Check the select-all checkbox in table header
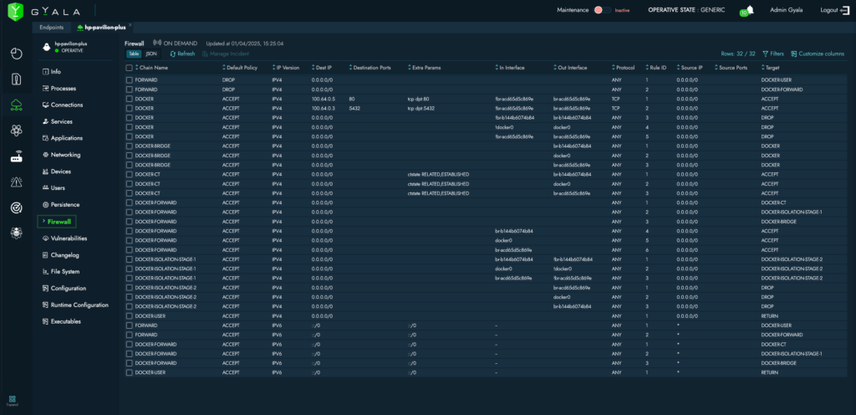The height and width of the screenshot is (415, 856). click(129, 68)
